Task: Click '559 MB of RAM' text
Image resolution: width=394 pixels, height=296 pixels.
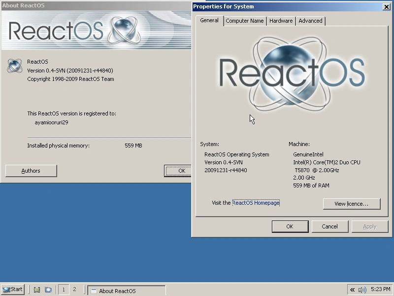Action: [311, 185]
